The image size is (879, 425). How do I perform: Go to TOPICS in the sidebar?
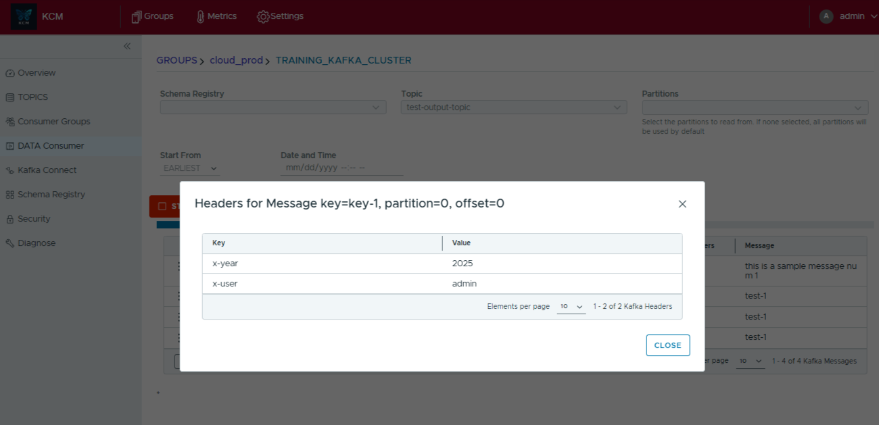coord(32,97)
